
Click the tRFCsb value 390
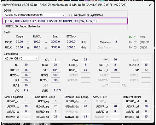tap(55, 80)
